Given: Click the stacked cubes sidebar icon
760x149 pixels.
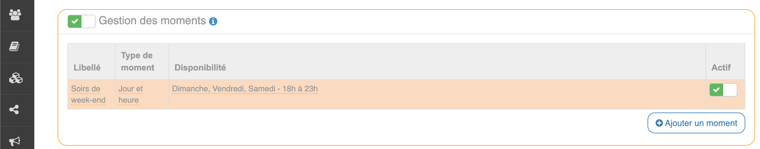Looking at the screenshot, I should point(16,78).
